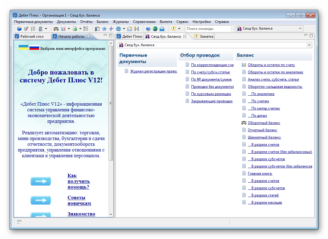
Task: Click the blue crosshair toolbar icon
Action: [x=111, y=29]
